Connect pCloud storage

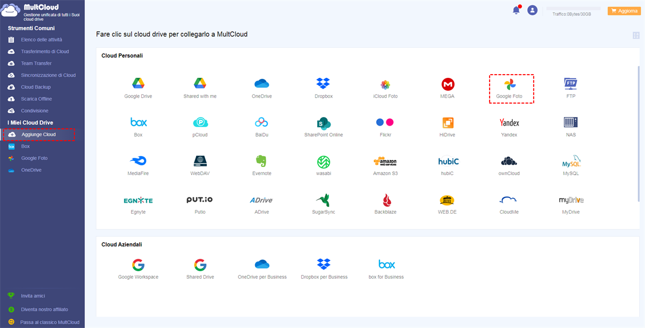(200, 127)
